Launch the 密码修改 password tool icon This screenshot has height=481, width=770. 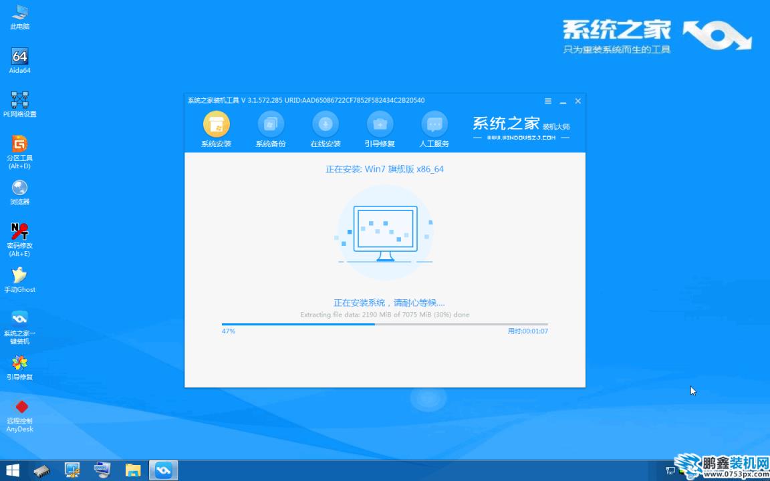click(19, 240)
